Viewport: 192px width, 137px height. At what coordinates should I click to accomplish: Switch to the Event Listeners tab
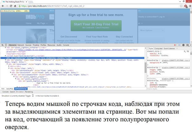click(x=169, y=49)
